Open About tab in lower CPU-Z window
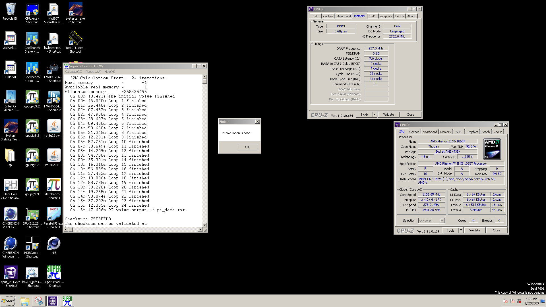This screenshot has width=546, height=307. click(x=497, y=132)
